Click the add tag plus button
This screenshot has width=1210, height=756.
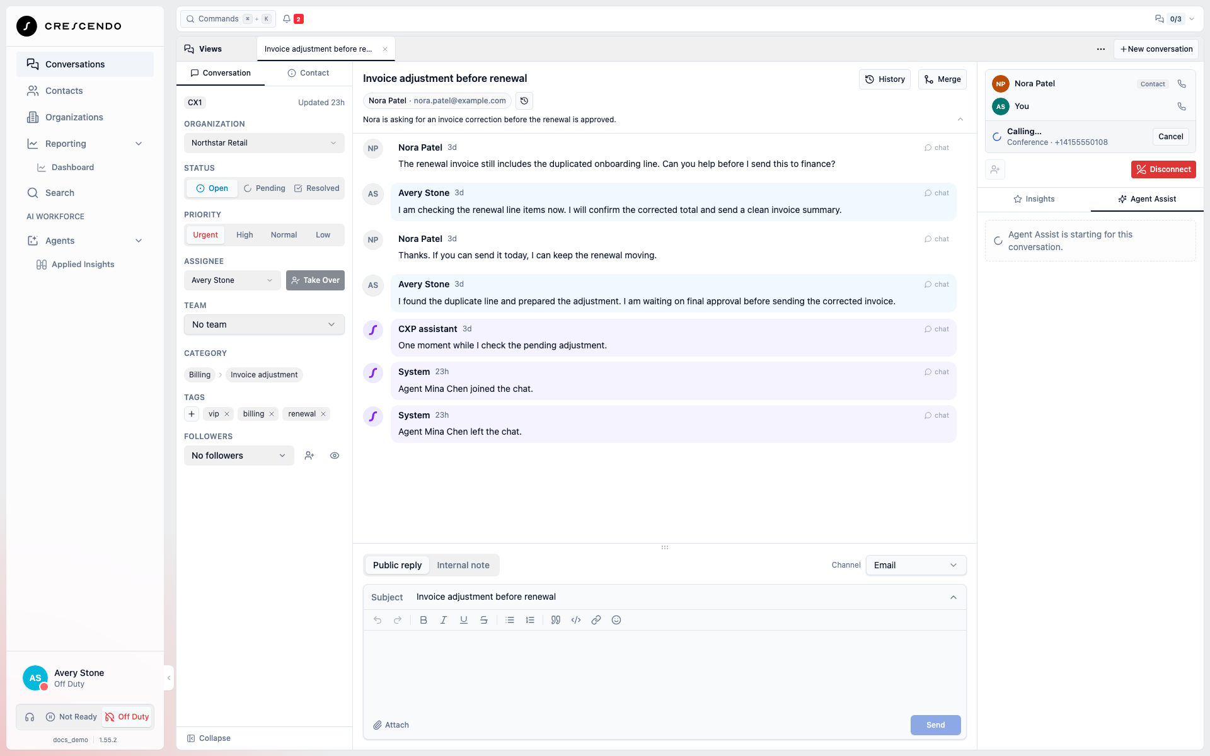192,414
